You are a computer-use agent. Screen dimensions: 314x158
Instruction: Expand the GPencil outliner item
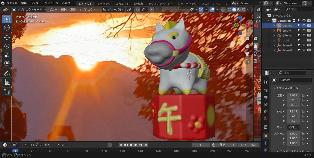click(274, 35)
